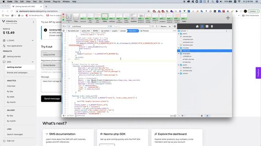The width and height of the screenshot is (261, 146).
Task: Open Search messages under Logs
Action: 15,134
